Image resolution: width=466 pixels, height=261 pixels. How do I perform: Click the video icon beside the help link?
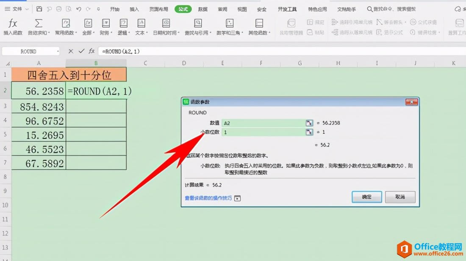point(238,198)
